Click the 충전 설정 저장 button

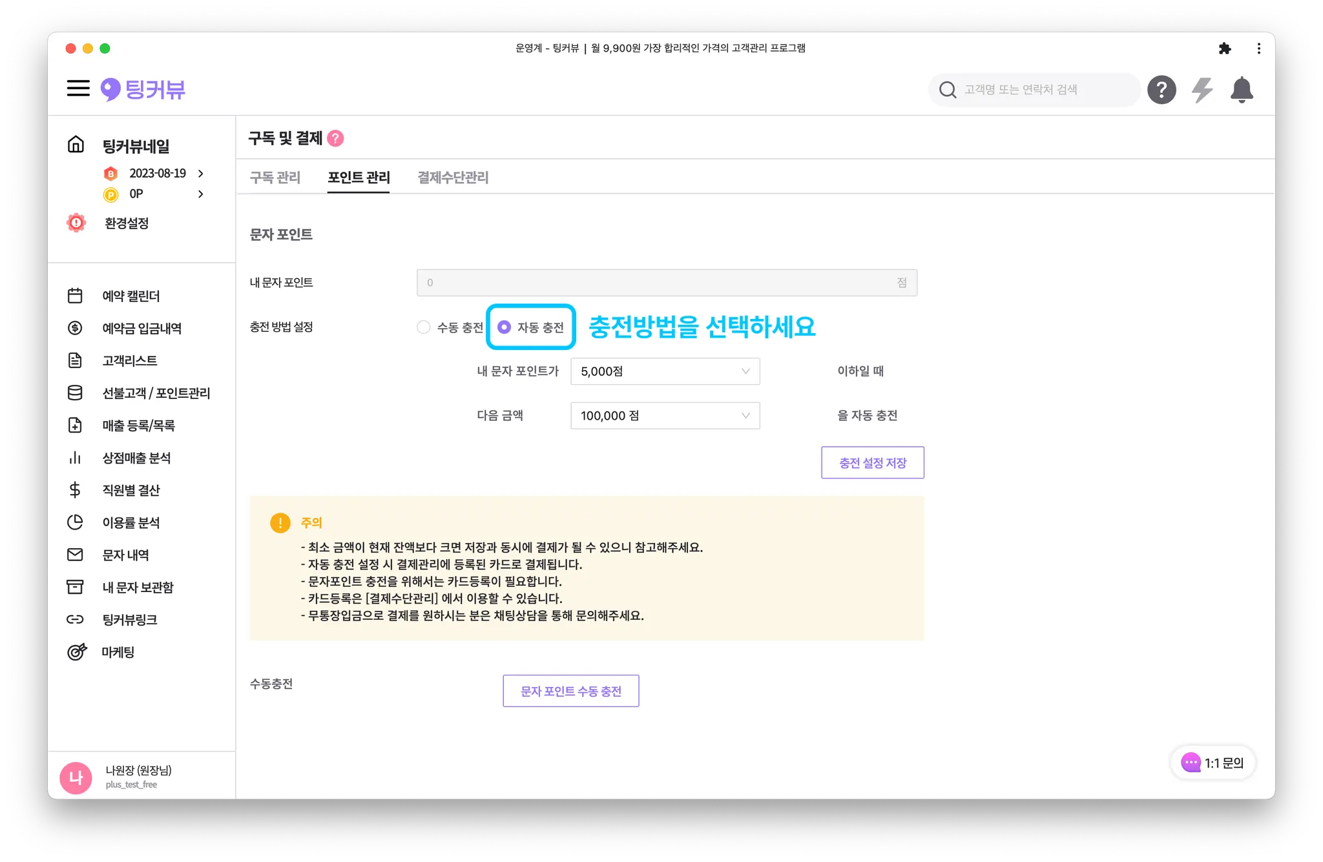click(872, 463)
